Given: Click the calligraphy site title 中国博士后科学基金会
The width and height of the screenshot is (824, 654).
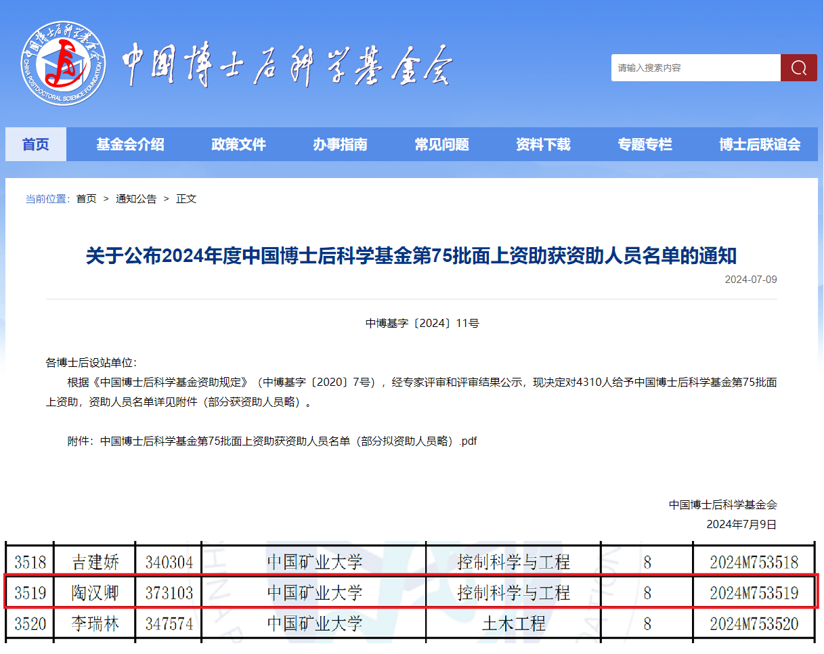Looking at the screenshot, I should tap(286, 66).
